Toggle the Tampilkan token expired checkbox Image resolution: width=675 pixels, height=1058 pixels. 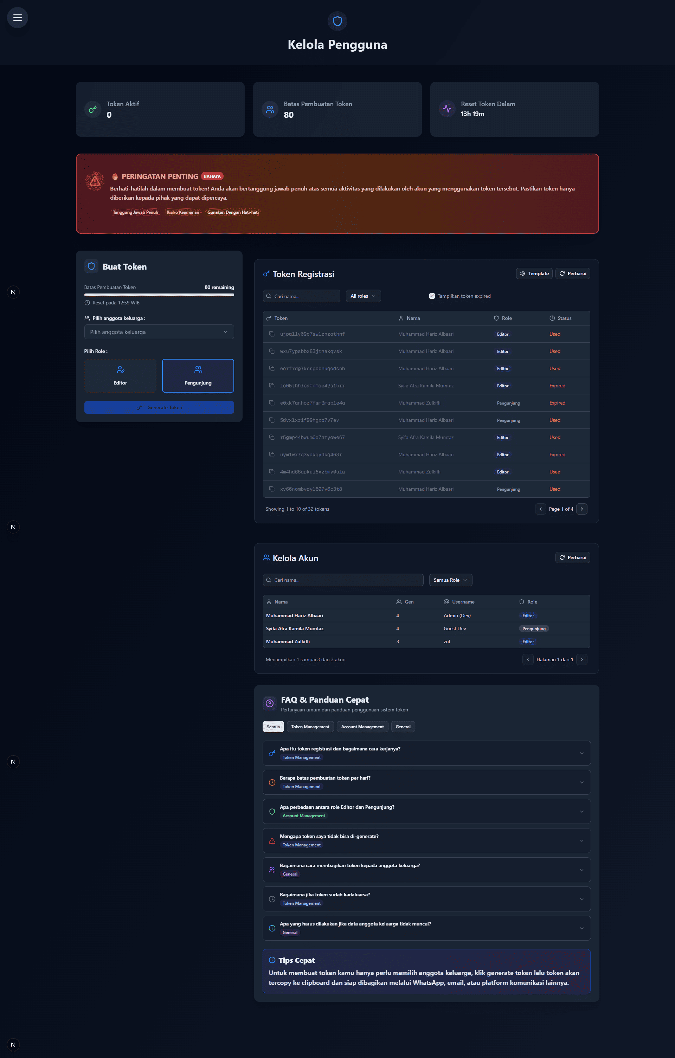432,296
